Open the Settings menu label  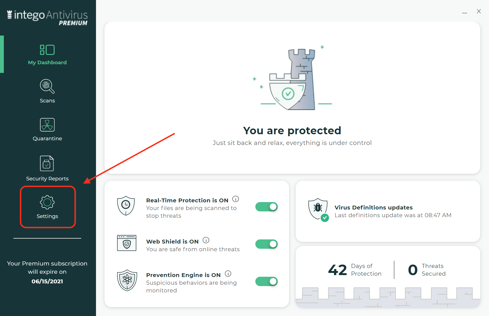tap(47, 216)
